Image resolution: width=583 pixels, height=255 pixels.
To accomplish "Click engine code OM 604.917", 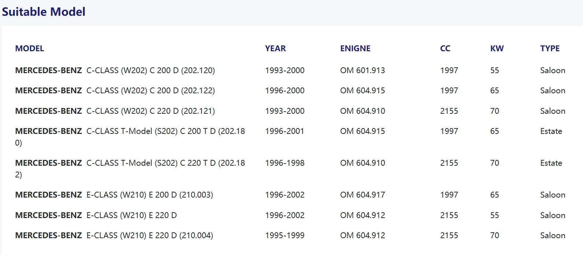I will click(362, 195).
